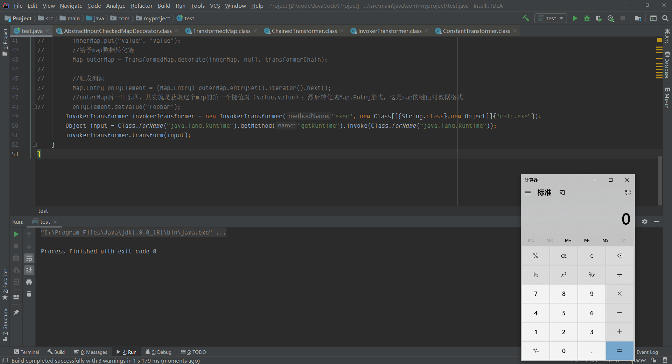
Task: Run 'test' with Coverage from the toolbar
Action: click(x=599, y=18)
